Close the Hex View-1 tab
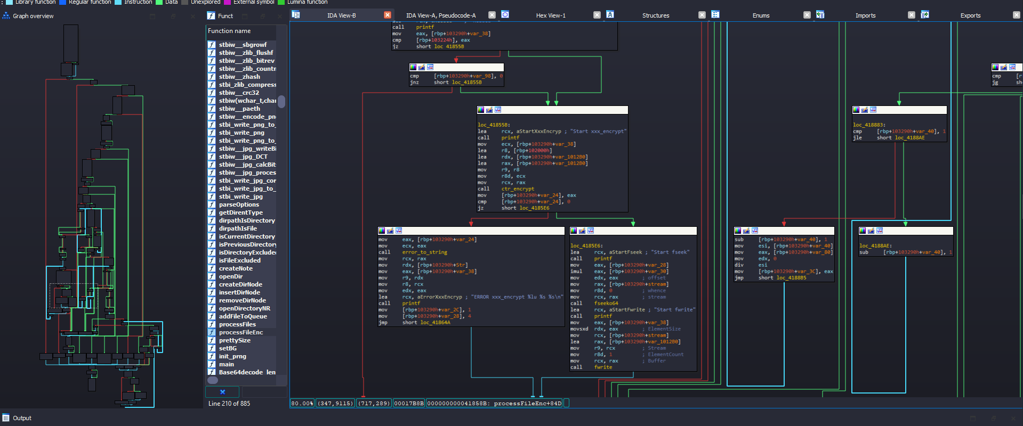Viewport: 1023px width, 426px height. (x=597, y=15)
